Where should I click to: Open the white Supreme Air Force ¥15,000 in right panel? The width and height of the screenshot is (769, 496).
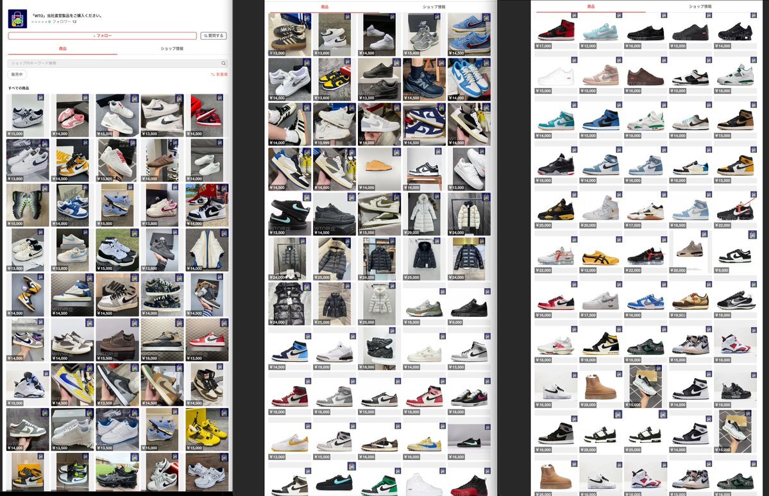click(x=555, y=76)
